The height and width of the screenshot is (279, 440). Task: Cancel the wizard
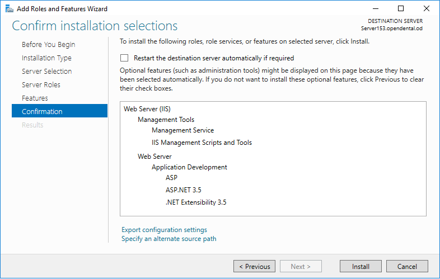point(407,266)
